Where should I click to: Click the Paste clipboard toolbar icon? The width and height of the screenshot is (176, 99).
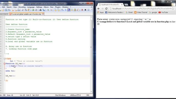click(x=29, y=10)
